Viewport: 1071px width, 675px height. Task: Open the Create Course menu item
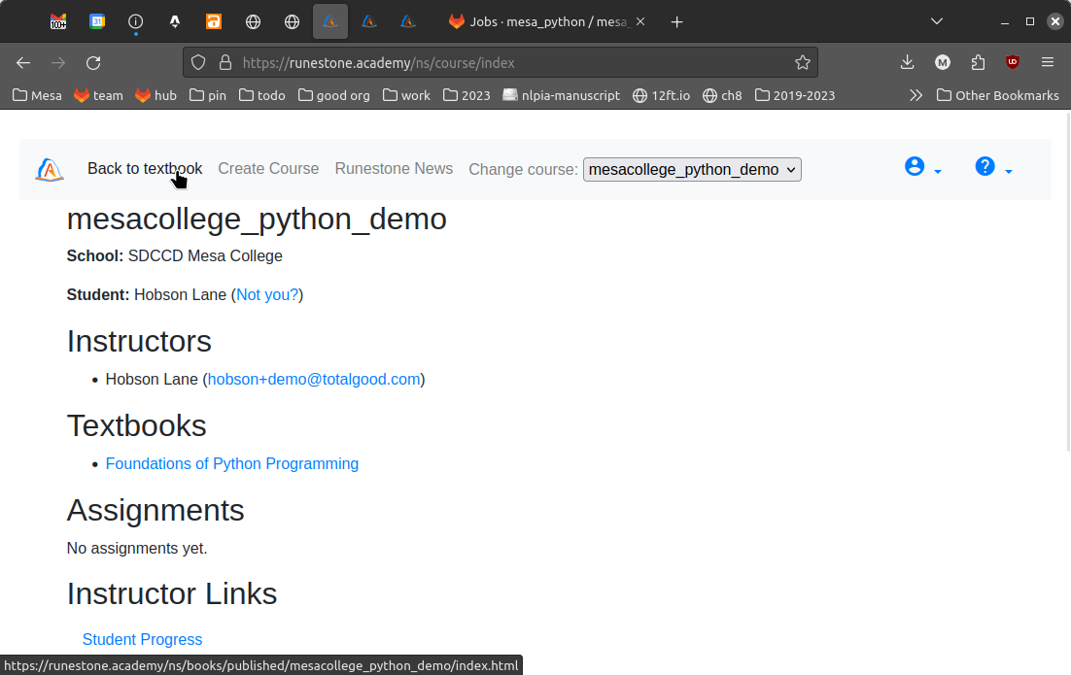(x=268, y=169)
